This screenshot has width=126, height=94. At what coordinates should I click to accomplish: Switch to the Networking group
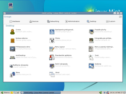[53, 21]
